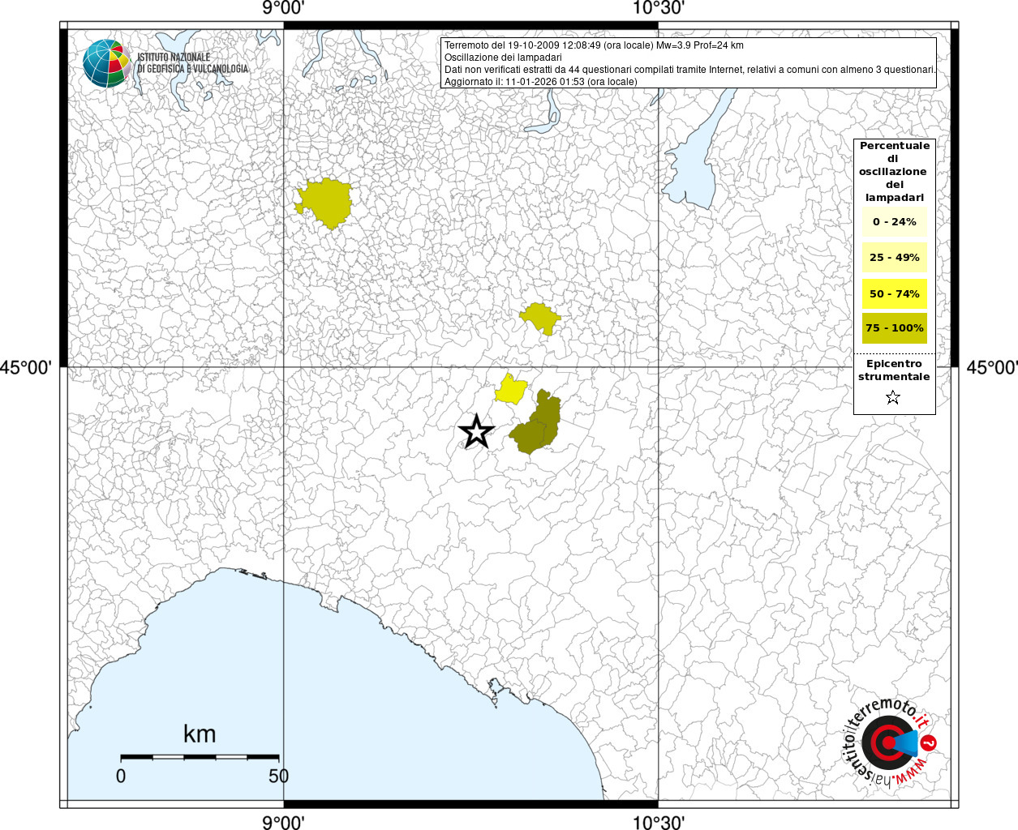Click 'Istituto Nazionale di Geofisica e Vulcanologia' text

point(192,63)
